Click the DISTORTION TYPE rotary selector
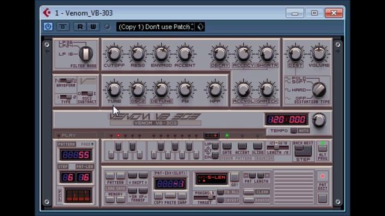The width and height of the screenshot is (385, 216). pyautogui.click(x=319, y=89)
